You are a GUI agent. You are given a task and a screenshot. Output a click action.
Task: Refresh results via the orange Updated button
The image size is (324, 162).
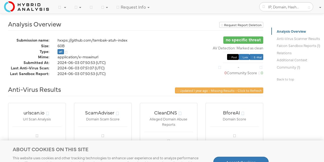(x=219, y=91)
